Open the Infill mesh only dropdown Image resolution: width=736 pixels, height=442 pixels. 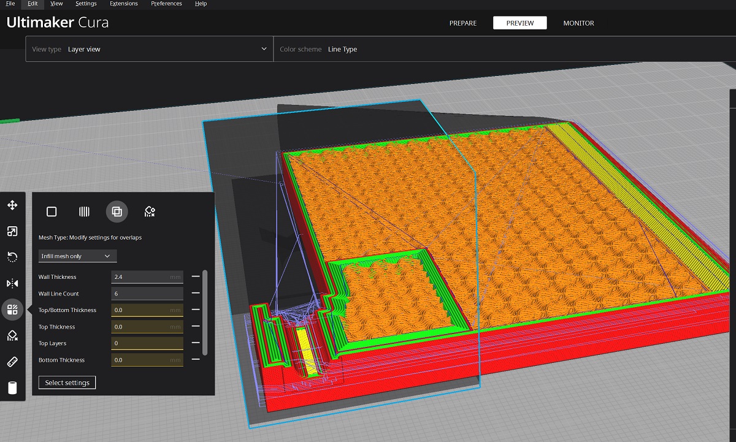pyautogui.click(x=77, y=256)
